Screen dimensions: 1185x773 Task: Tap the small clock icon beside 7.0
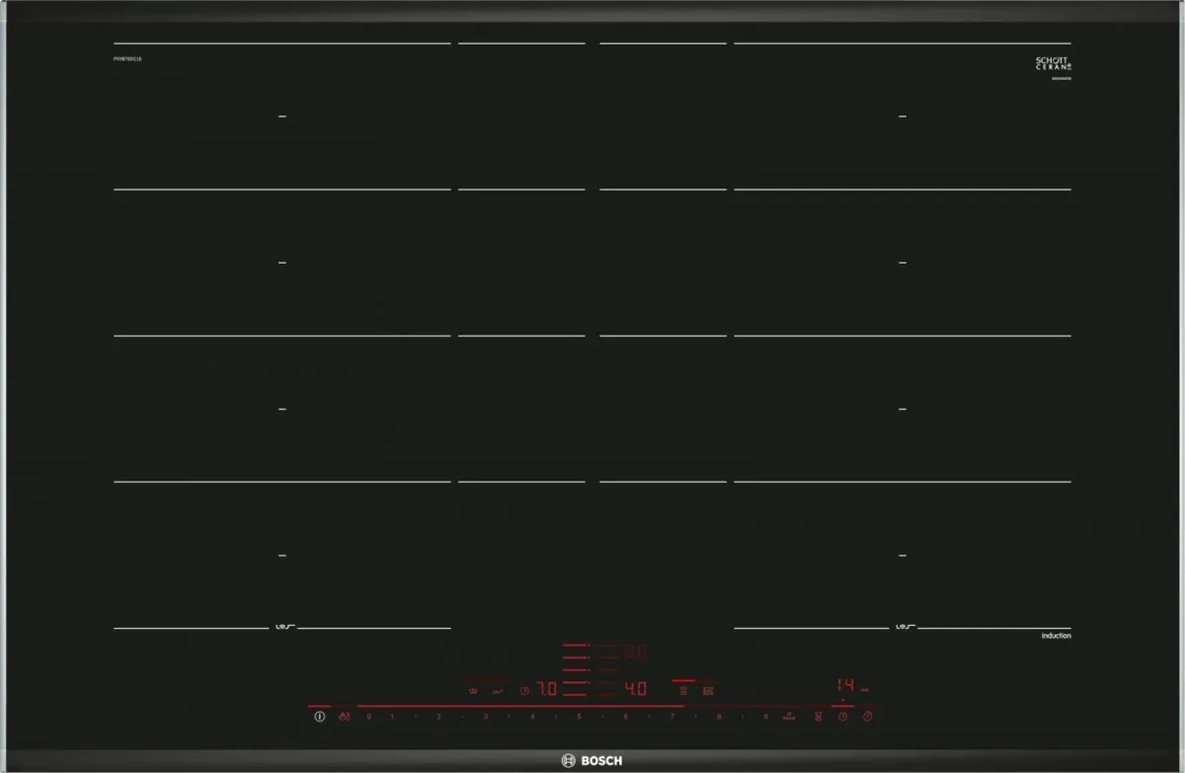pyautogui.click(x=525, y=691)
